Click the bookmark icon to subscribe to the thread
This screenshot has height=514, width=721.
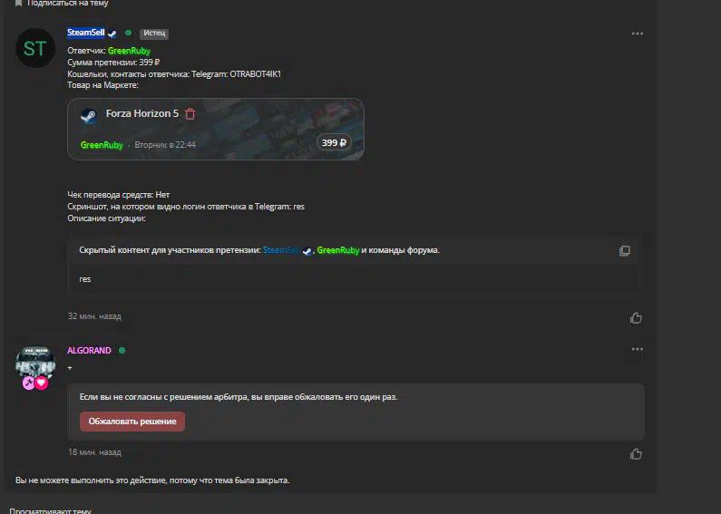(18, 4)
